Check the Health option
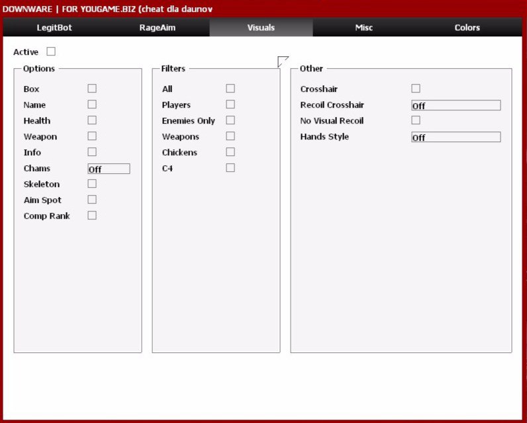 [x=92, y=120]
